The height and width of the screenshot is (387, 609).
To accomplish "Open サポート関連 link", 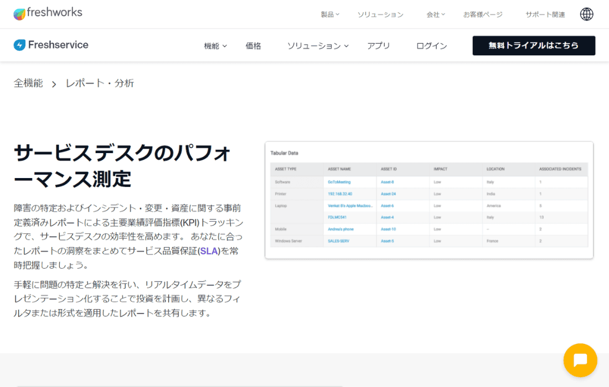I will tap(545, 14).
